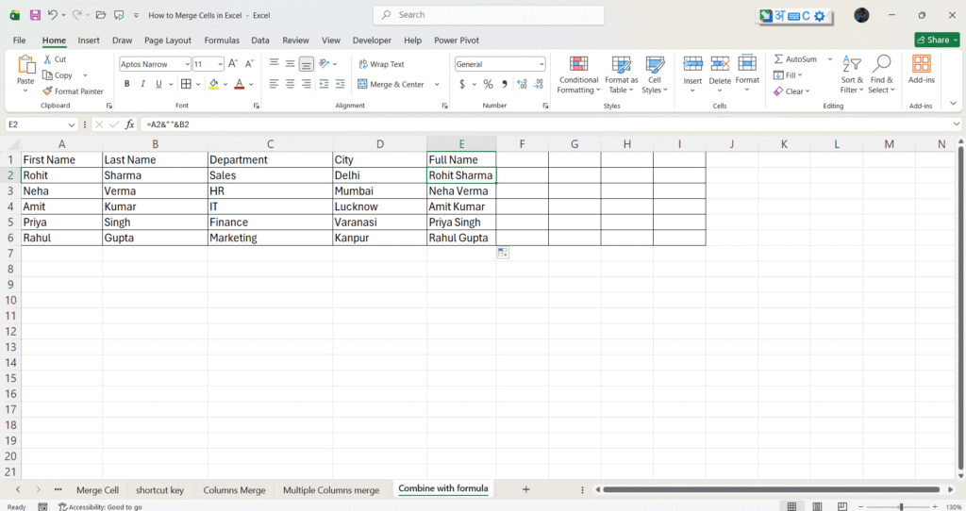Apply Comma Style number format
The image size is (966, 511).
tap(504, 84)
